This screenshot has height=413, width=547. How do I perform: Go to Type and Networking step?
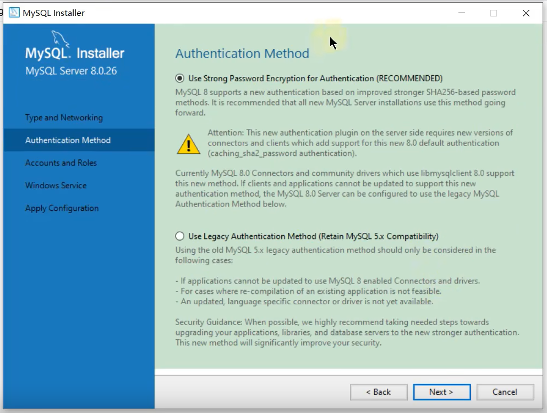click(64, 118)
